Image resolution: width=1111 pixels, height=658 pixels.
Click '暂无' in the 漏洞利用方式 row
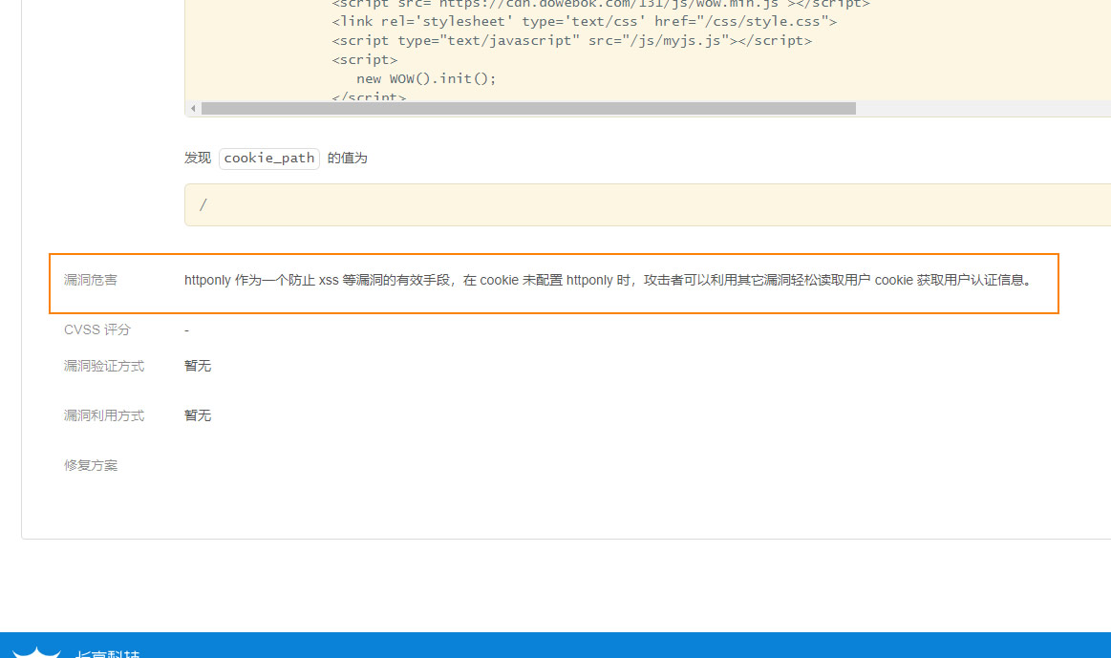(198, 415)
